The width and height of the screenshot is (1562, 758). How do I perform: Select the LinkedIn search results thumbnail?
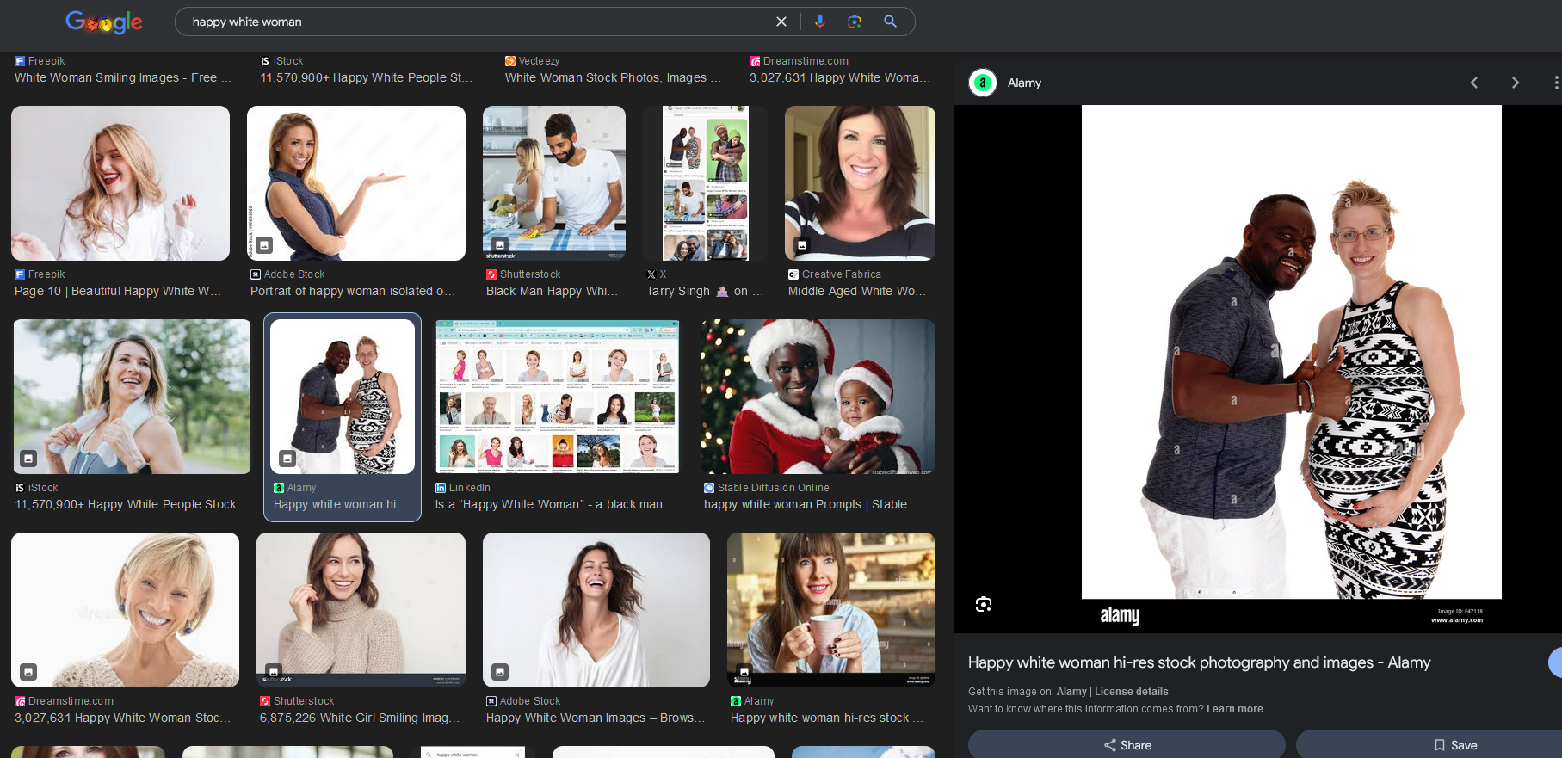(x=557, y=397)
